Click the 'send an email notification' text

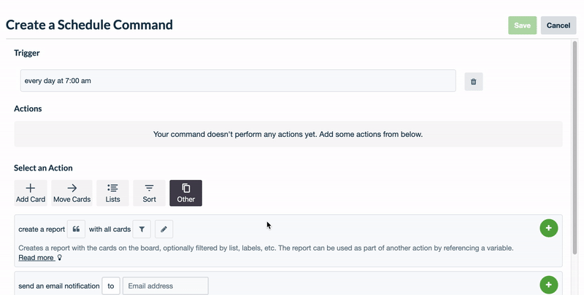[59, 286]
